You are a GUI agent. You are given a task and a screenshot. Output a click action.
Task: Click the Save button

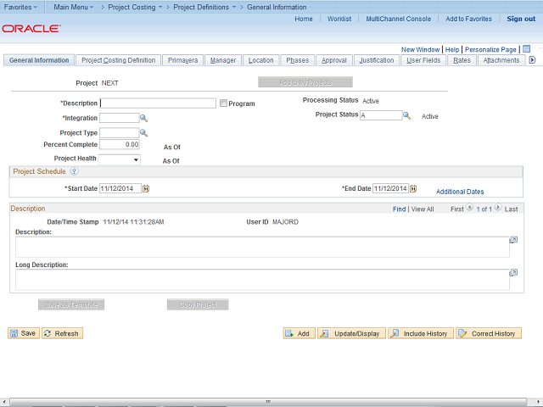click(x=23, y=333)
